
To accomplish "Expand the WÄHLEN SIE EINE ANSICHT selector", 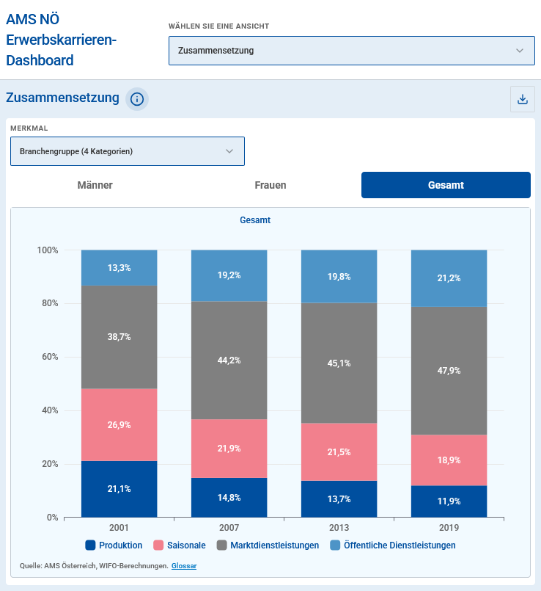I will (x=351, y=50).
